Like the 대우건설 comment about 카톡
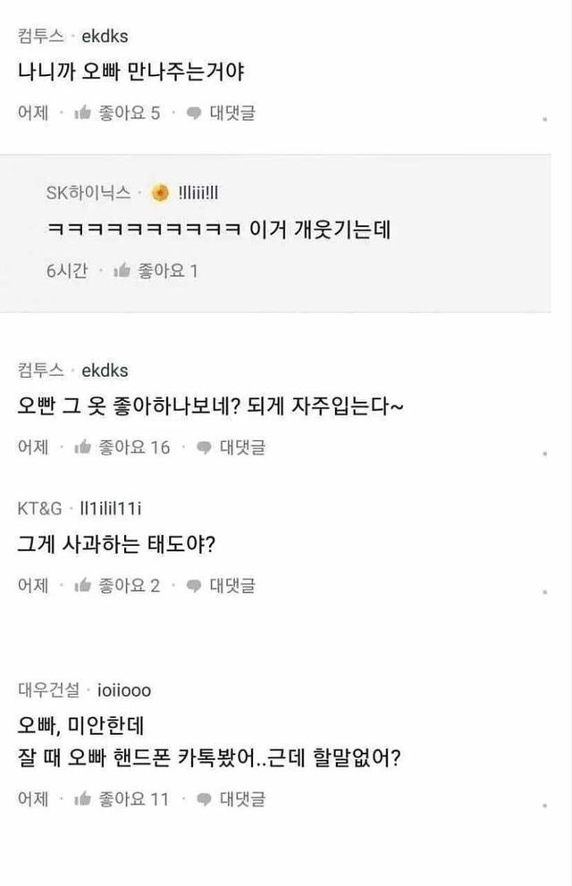 coord(83,798)
